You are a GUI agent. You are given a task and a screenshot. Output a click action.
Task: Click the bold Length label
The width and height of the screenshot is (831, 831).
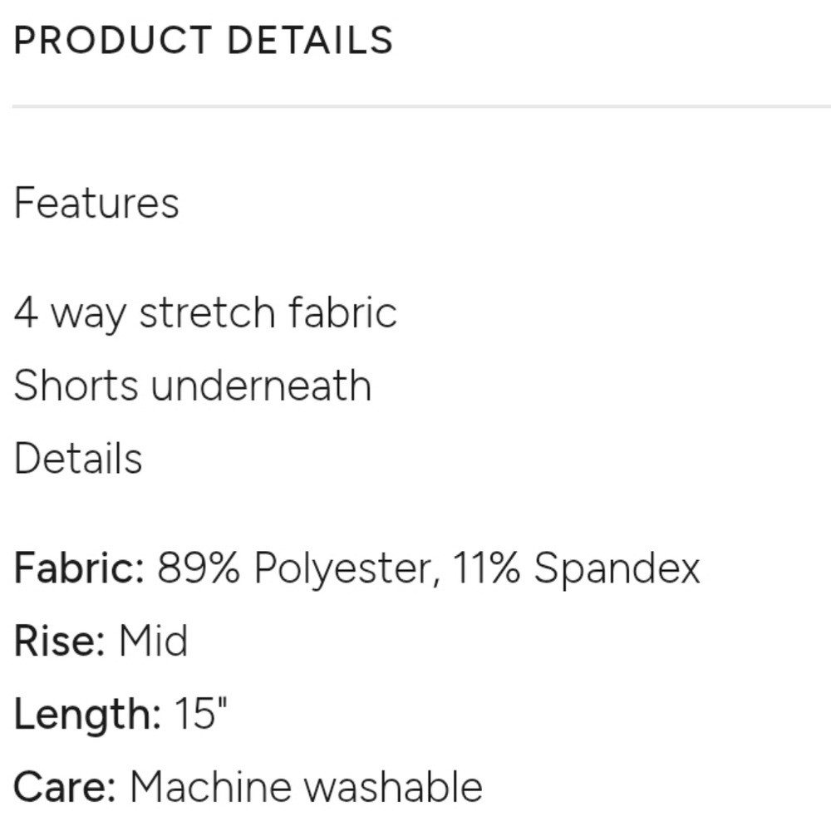[87, 715]
